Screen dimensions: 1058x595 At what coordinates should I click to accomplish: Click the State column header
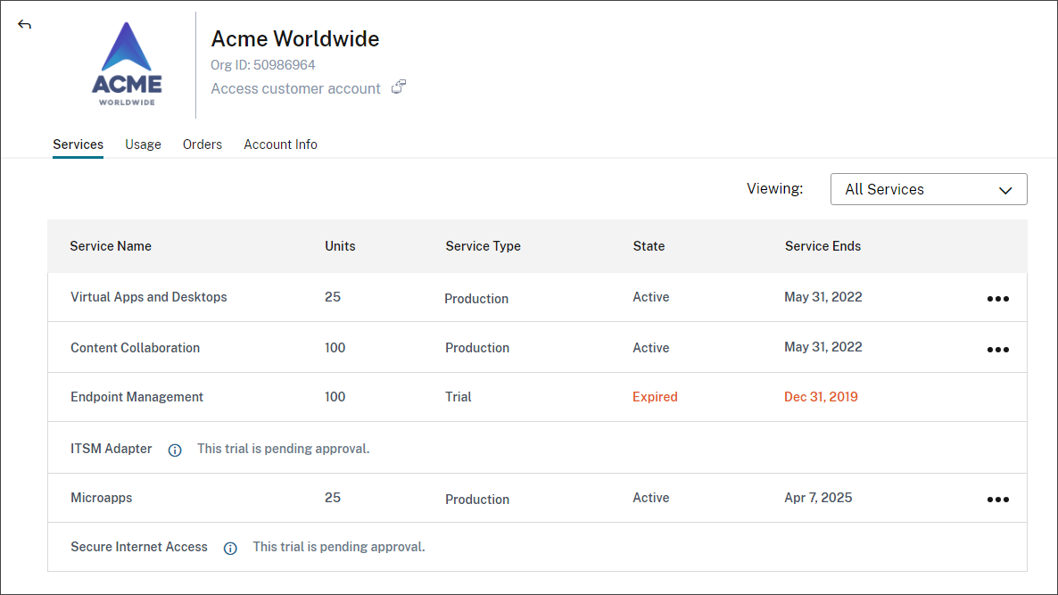click(649, 246)
